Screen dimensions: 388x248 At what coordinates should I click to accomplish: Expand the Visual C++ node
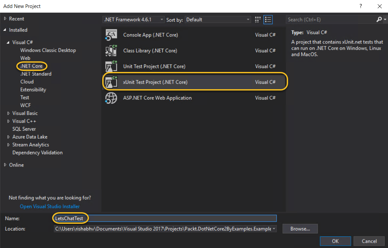coord(8,121)
